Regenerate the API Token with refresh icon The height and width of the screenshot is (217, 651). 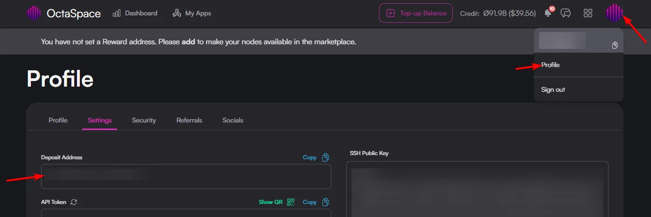pos(74,202)
